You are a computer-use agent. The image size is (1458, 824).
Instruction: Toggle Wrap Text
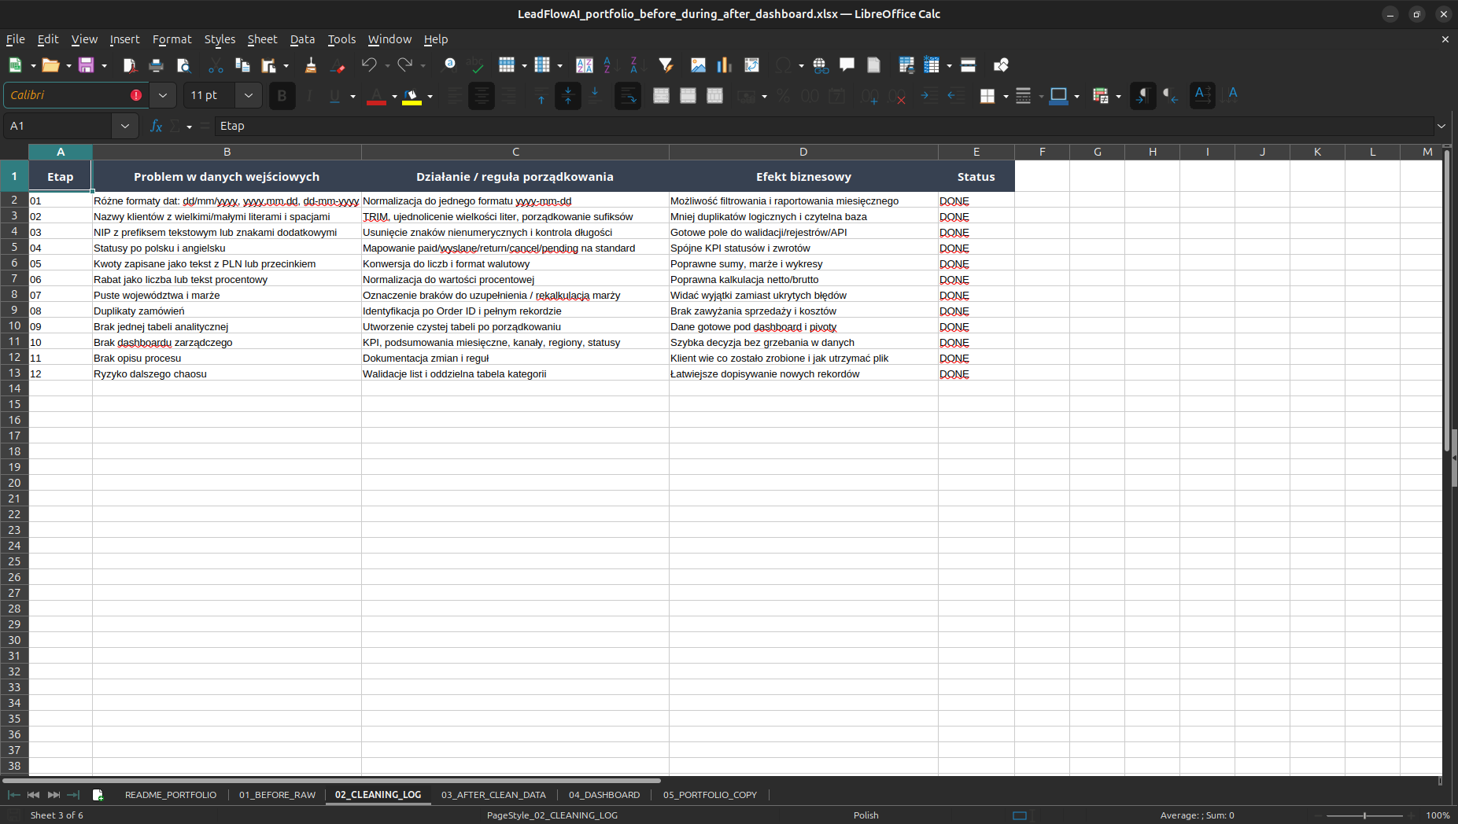click(x=628, y=96)
